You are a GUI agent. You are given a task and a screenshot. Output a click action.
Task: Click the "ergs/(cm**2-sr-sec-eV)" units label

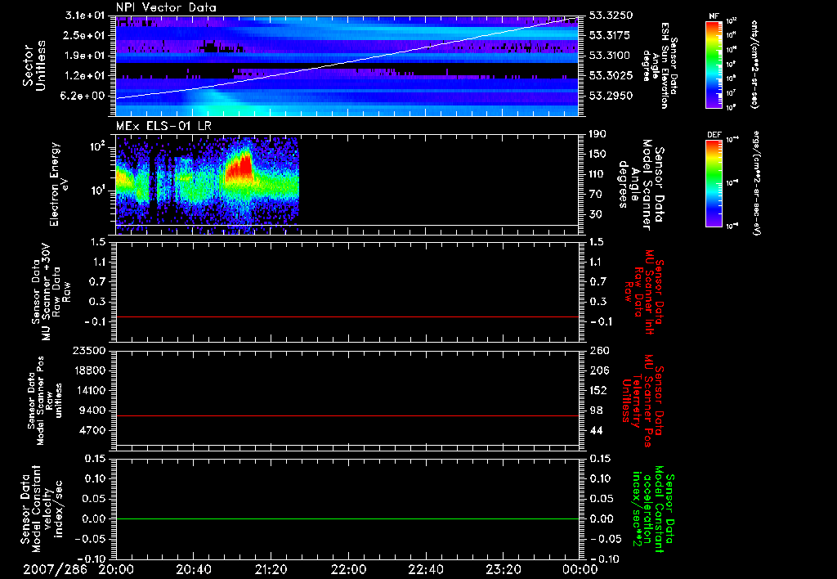tap(756, 182)
